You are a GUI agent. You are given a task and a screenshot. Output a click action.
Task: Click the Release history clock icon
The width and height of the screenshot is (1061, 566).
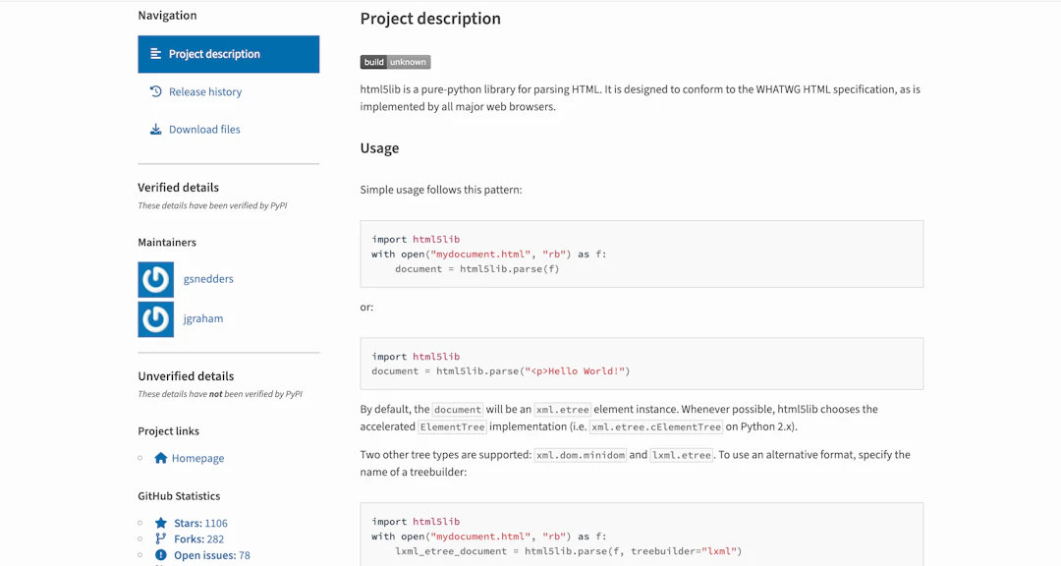(155, 91)
